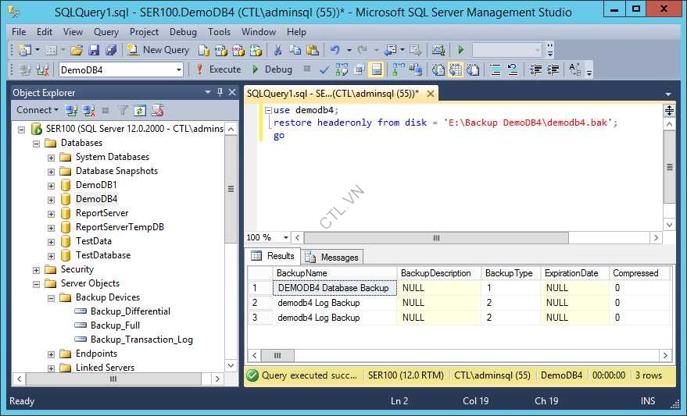This screenshot has height=416, width=687.
Task: Click the Object Explorer vertical scrollbar thumb
Action: [x=231, y=189]
